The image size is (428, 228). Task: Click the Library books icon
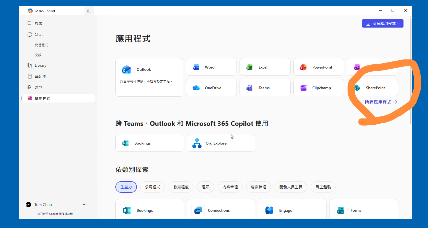(x=30, y=65)
